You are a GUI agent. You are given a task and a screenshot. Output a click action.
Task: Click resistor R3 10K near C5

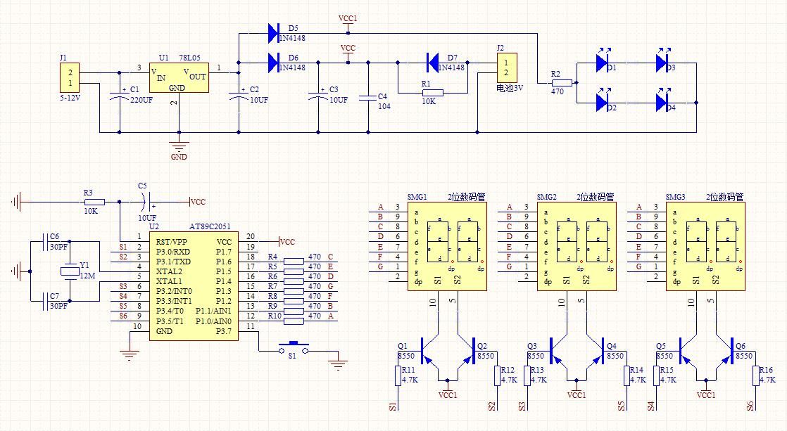tap(90, 202)
